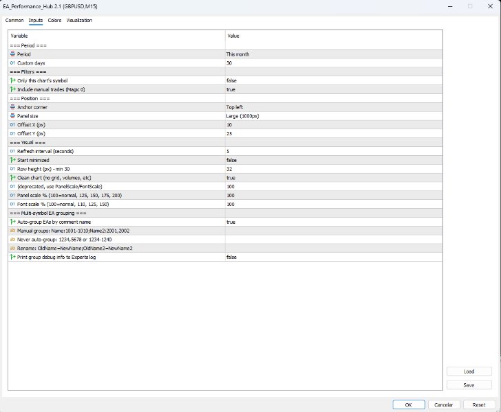Image resolution: width=501 pixels, height=412 pixels.
Task: Click the bool icon beside Include manual trades
Action: [x=13, y=89]
